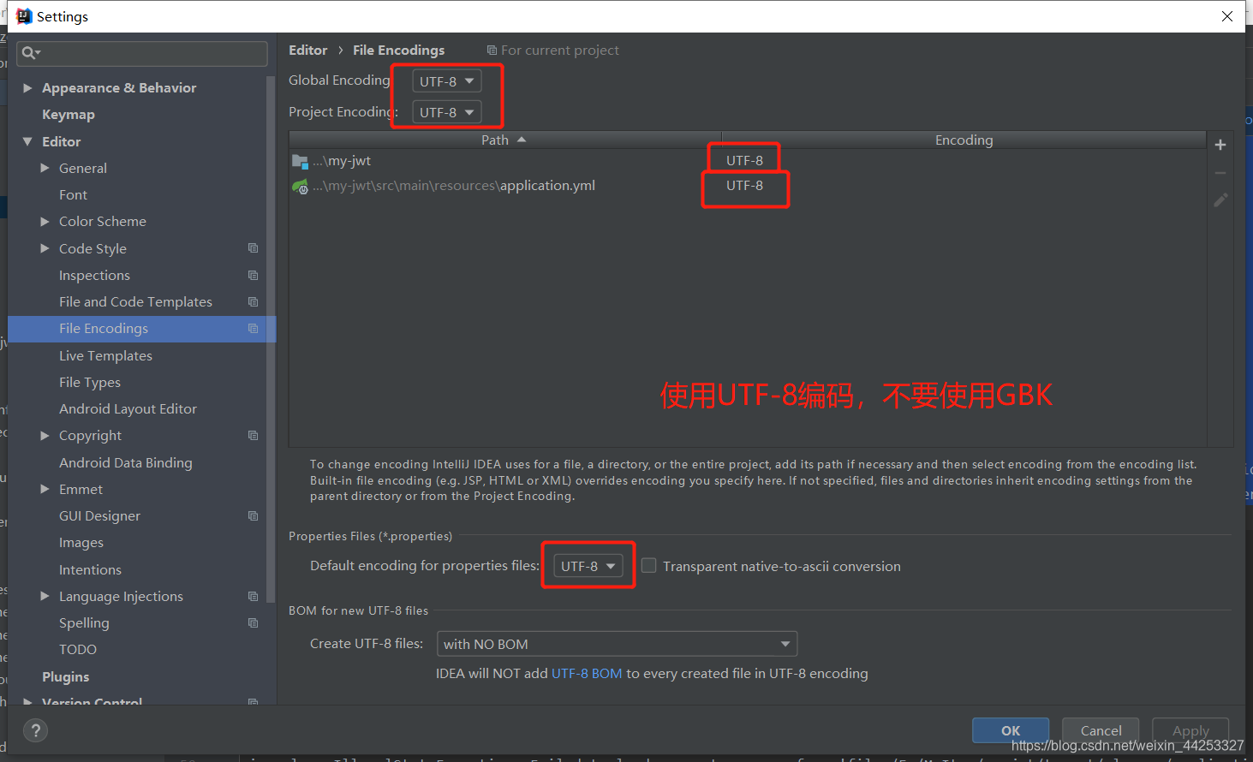Image resolution: width=1253 pixels, height=762 pixels.
Task: Open Intentions settings page
Action: click(x=90, y=569)
